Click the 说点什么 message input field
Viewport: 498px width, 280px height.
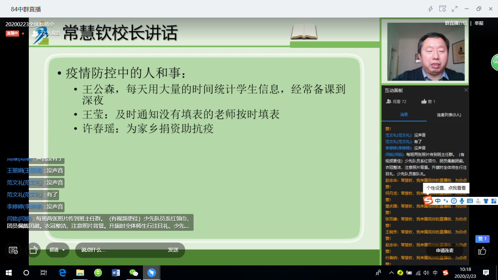click(x=120, y=250)
